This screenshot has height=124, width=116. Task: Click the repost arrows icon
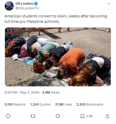click(x=33, y=116)
